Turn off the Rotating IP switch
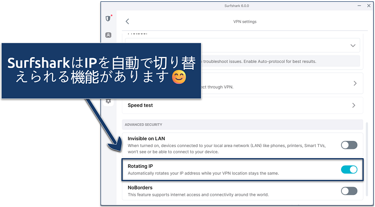This screenshot has width=375, height=207. pos(349,170)
